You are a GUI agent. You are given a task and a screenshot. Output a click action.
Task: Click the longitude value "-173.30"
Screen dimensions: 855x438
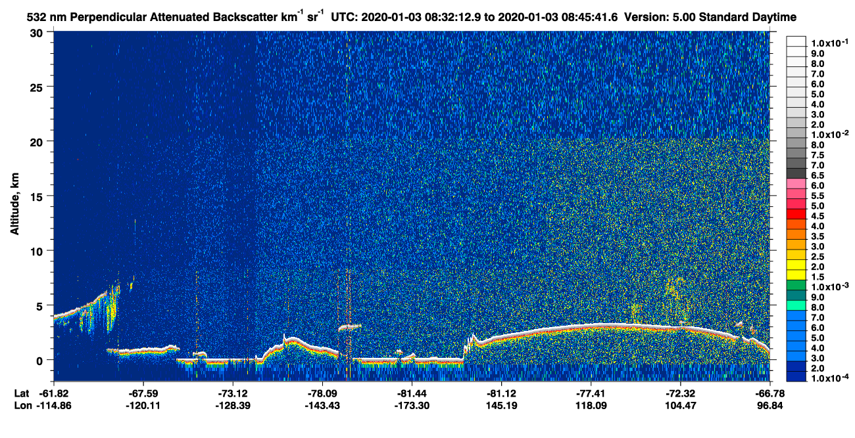click(411, 405)
